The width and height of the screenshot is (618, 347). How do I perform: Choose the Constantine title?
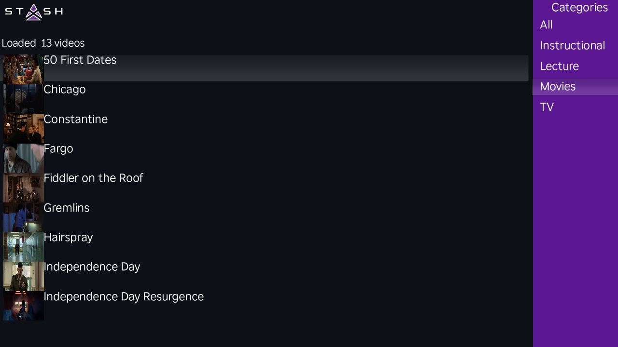click(76, 120)
